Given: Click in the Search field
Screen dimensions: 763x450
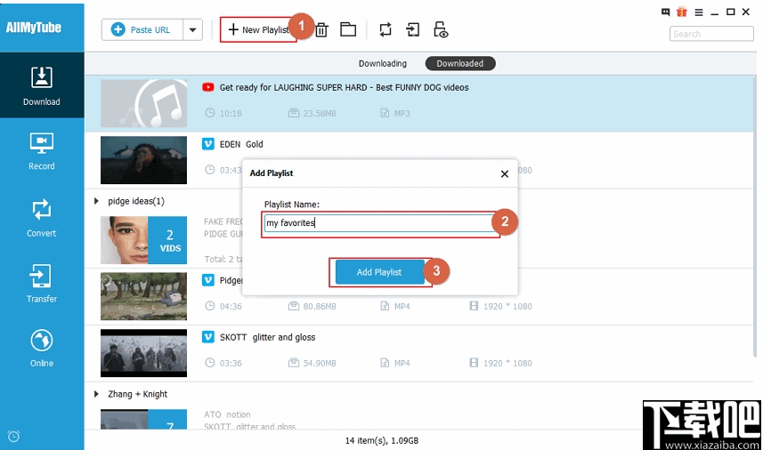Looking at the screenshot, I should tap(711, 34).
